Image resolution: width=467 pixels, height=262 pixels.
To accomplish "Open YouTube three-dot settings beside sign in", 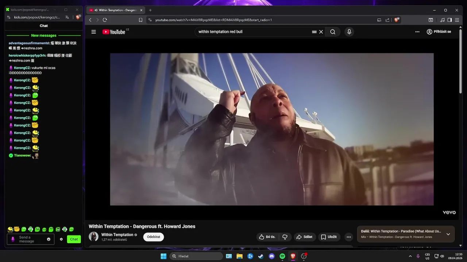I will pos(417,32).
